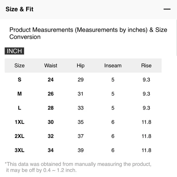Select the 3XL size row label
The height and width of the screenshot is (177, 177).
tap(20, 150)
